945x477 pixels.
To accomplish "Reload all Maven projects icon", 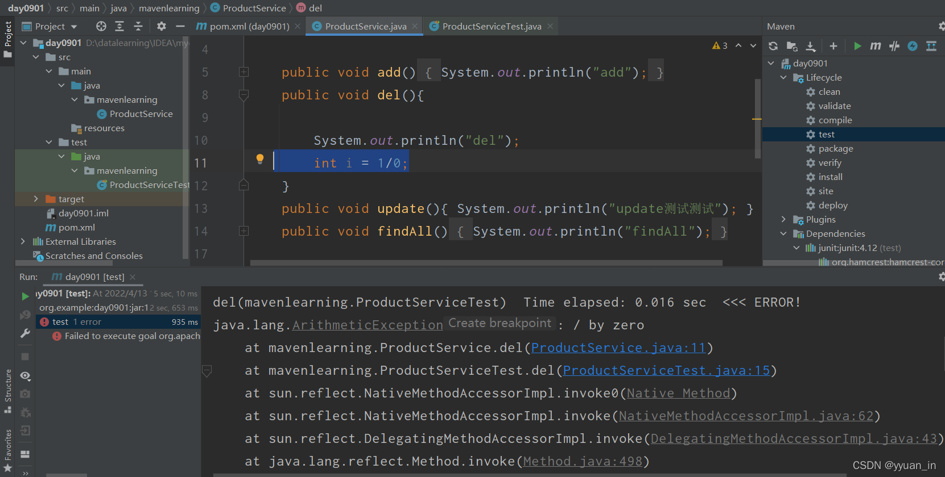I will (x=773, y=46).
